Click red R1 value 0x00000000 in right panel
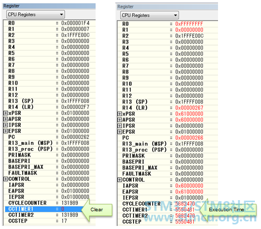This screenshot has height=229, width=261. (189, 30)
